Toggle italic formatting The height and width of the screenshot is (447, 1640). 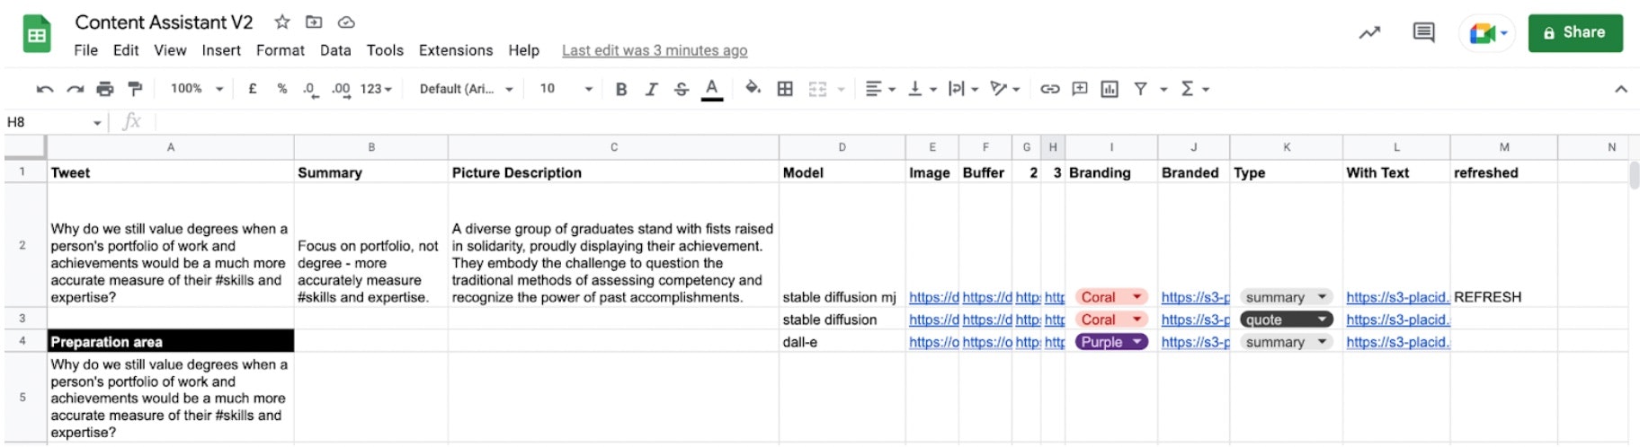[x=651, y=89]
